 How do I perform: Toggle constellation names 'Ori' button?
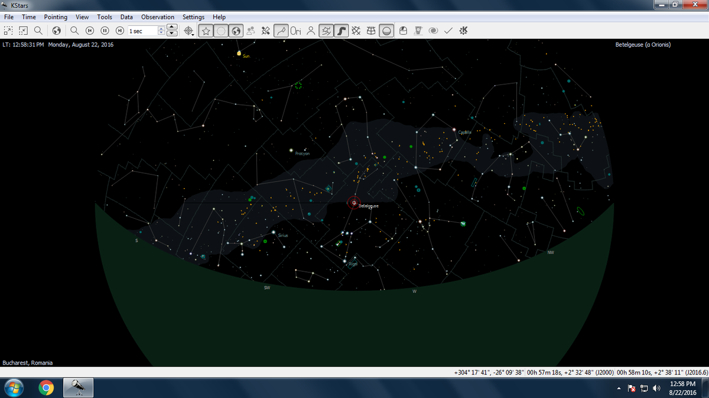click(x=296, y=31)
